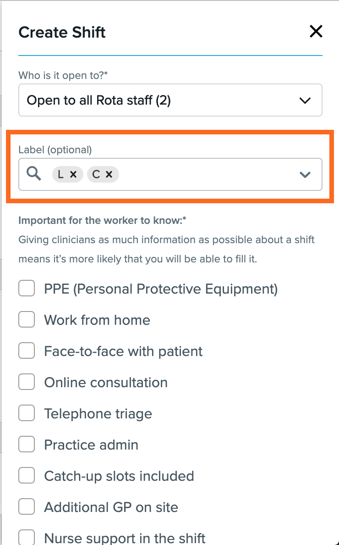Click the C label chip text
The width and height of the screenshot is (339, 545).
[x=96, y=174]
